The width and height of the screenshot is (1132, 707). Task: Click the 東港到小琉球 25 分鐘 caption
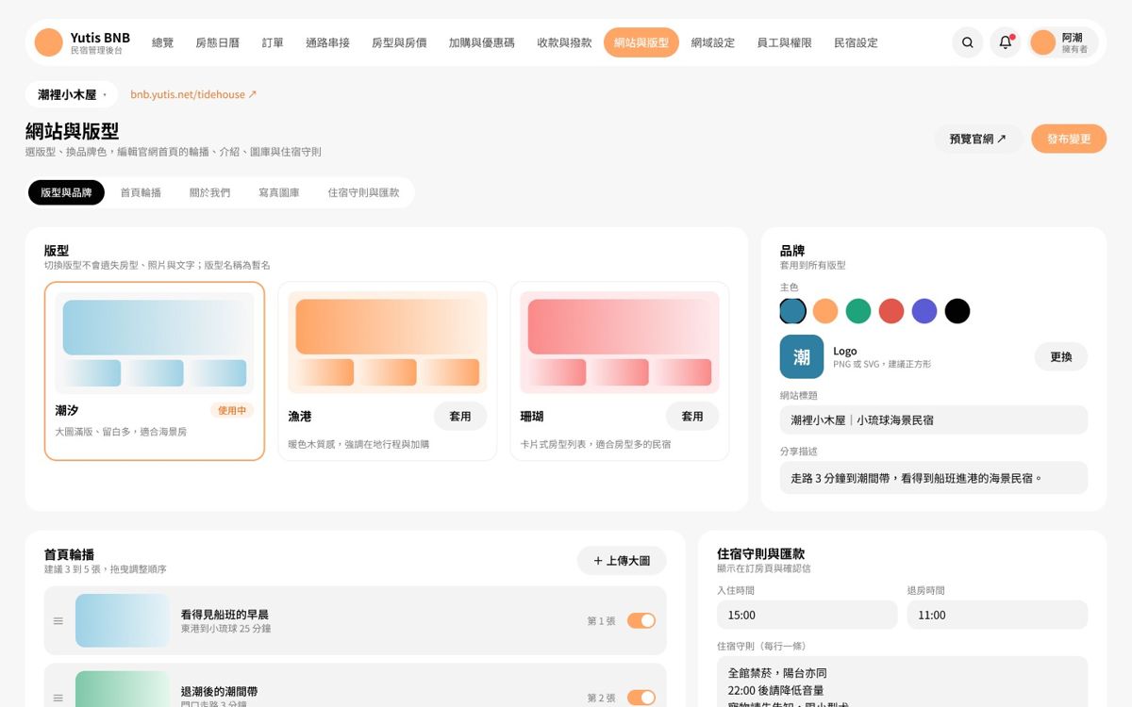(x=226, y=629)
